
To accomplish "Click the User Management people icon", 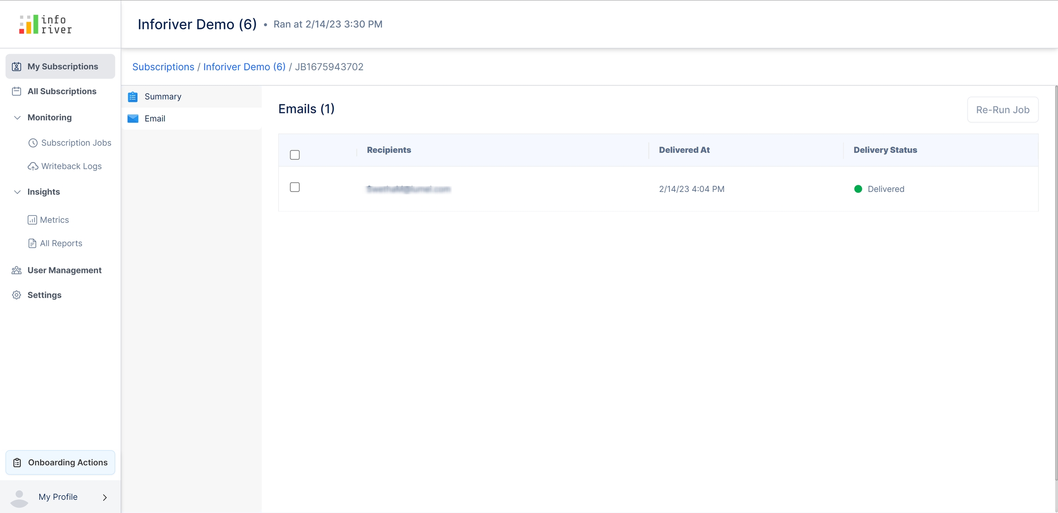I will click(x=17, y=271).
